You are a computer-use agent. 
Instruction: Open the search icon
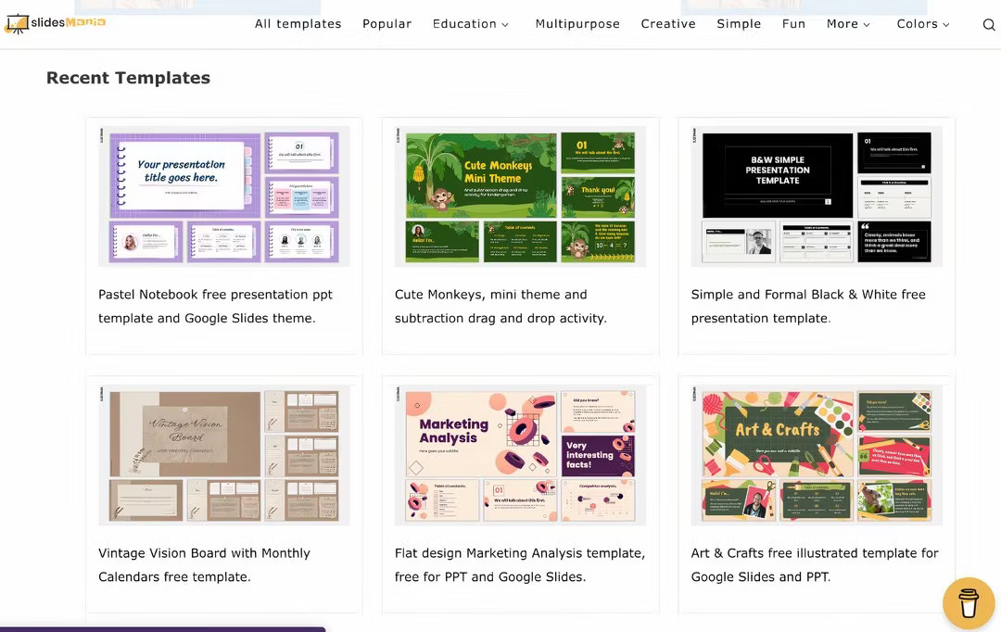click(989, 24)
